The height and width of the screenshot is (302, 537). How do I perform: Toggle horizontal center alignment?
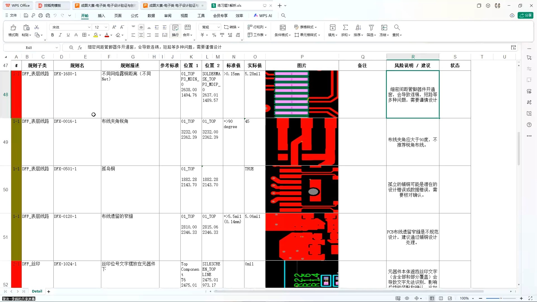pos(141,35)
